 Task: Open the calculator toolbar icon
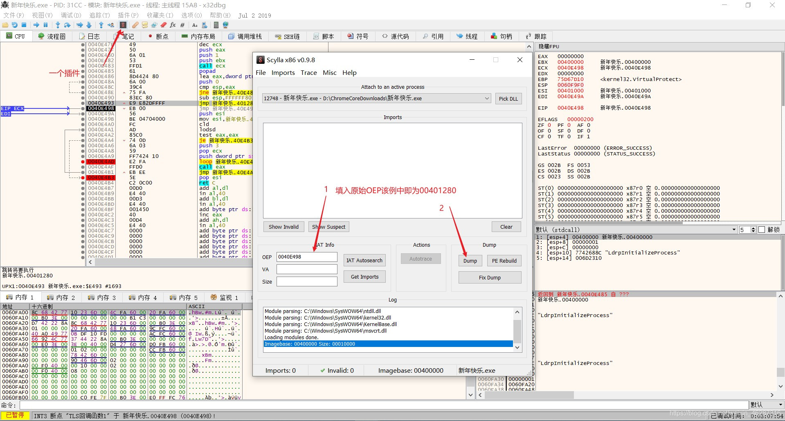(x=216, y=25)
